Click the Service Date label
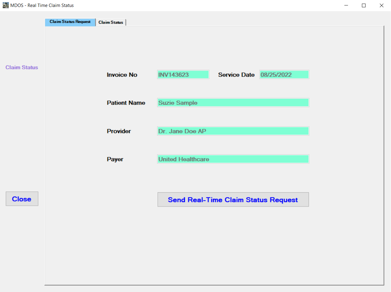 point(236,75)
